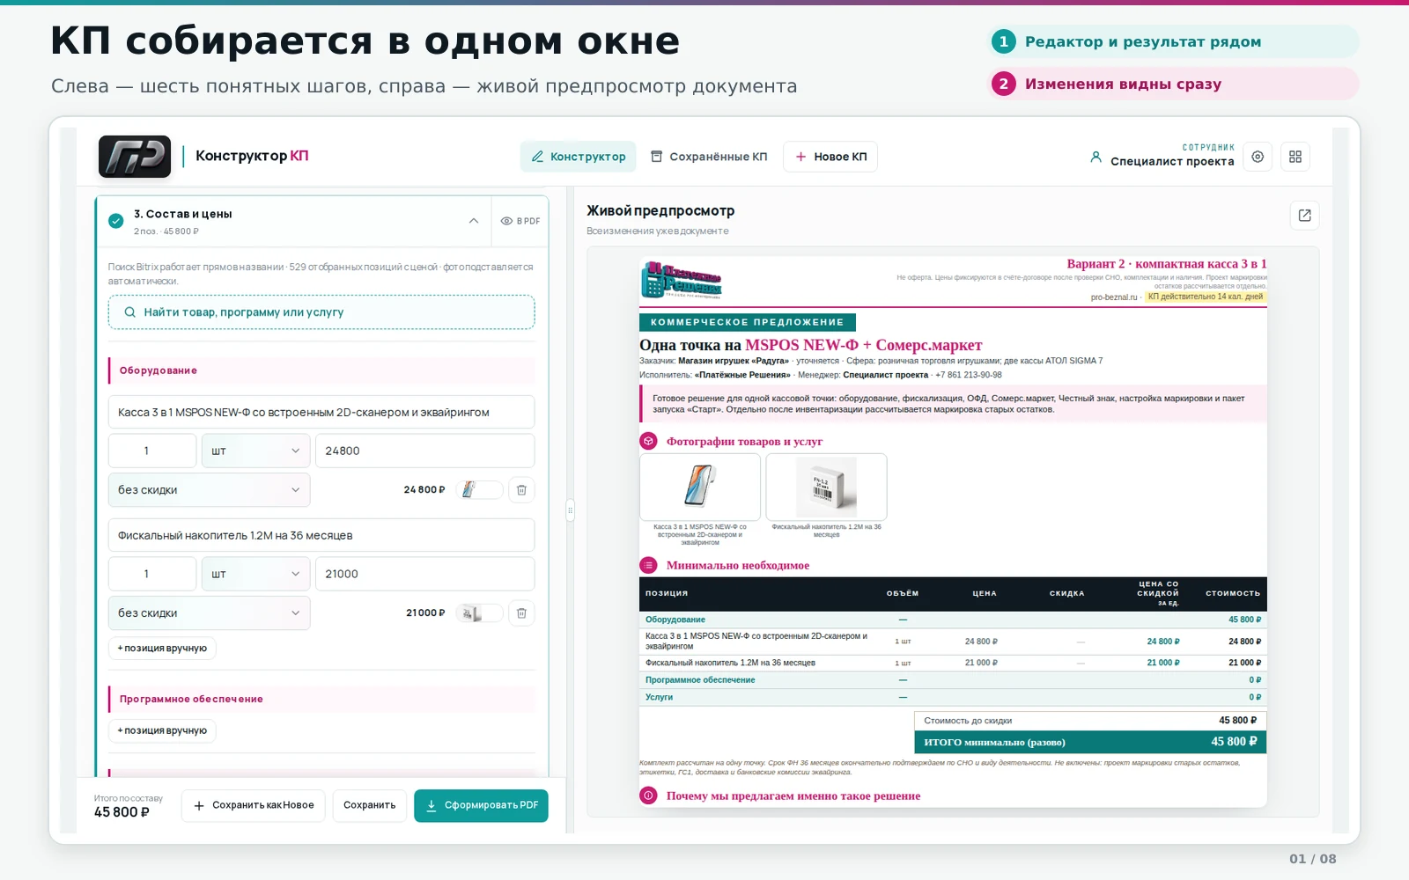Click Сохранить как Новое button
The width and height of the screenshot is (1409, 880).
[254, 805]
